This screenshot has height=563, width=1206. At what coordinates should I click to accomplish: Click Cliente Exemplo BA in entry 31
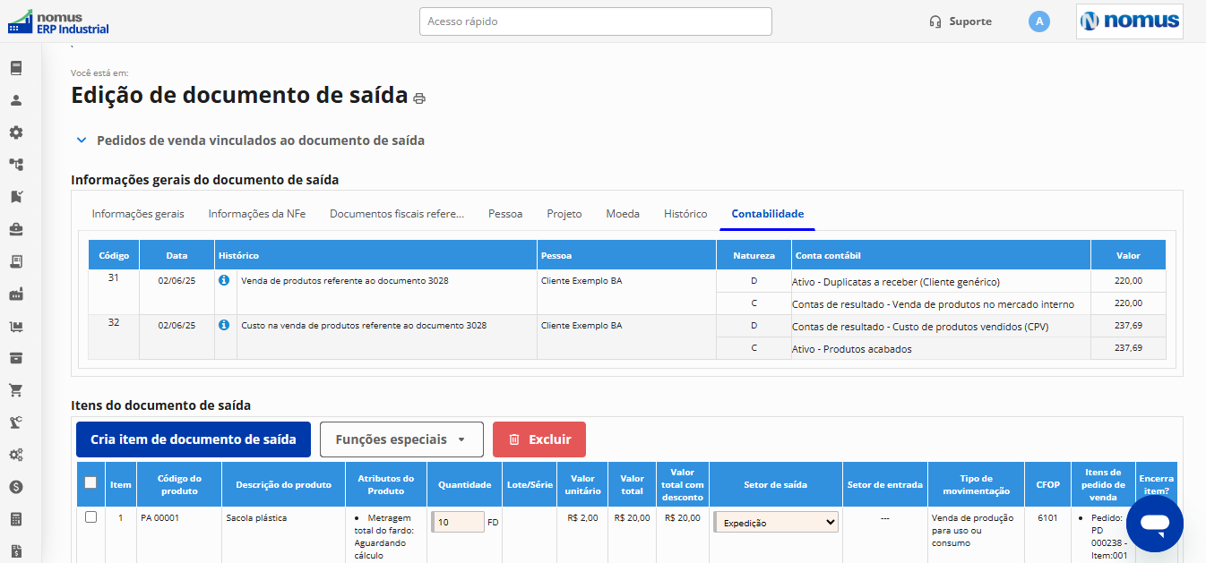pyautogui.click(x=581, y=280)
